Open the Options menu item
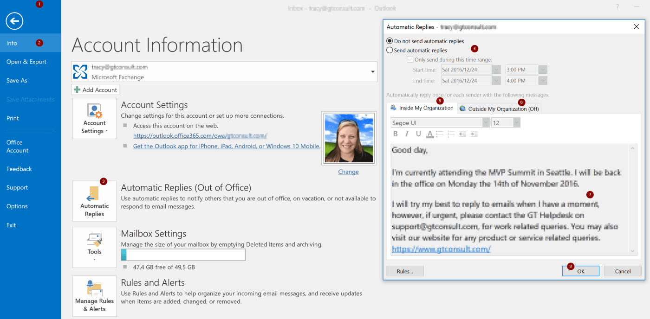This screenshot has width=650, height=319. coord(17,206)
